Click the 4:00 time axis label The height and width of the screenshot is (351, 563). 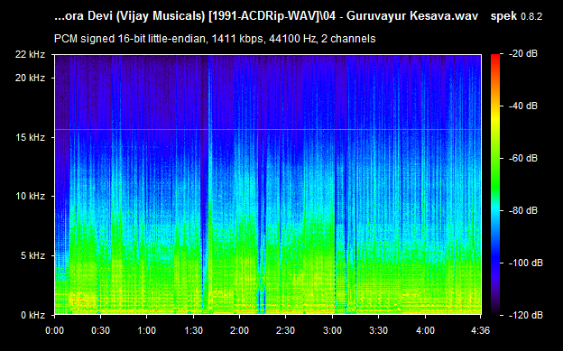coord(425,330)
